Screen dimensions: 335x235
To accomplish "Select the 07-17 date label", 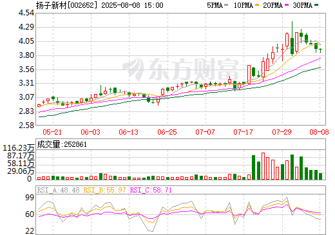I will (243, 132).
